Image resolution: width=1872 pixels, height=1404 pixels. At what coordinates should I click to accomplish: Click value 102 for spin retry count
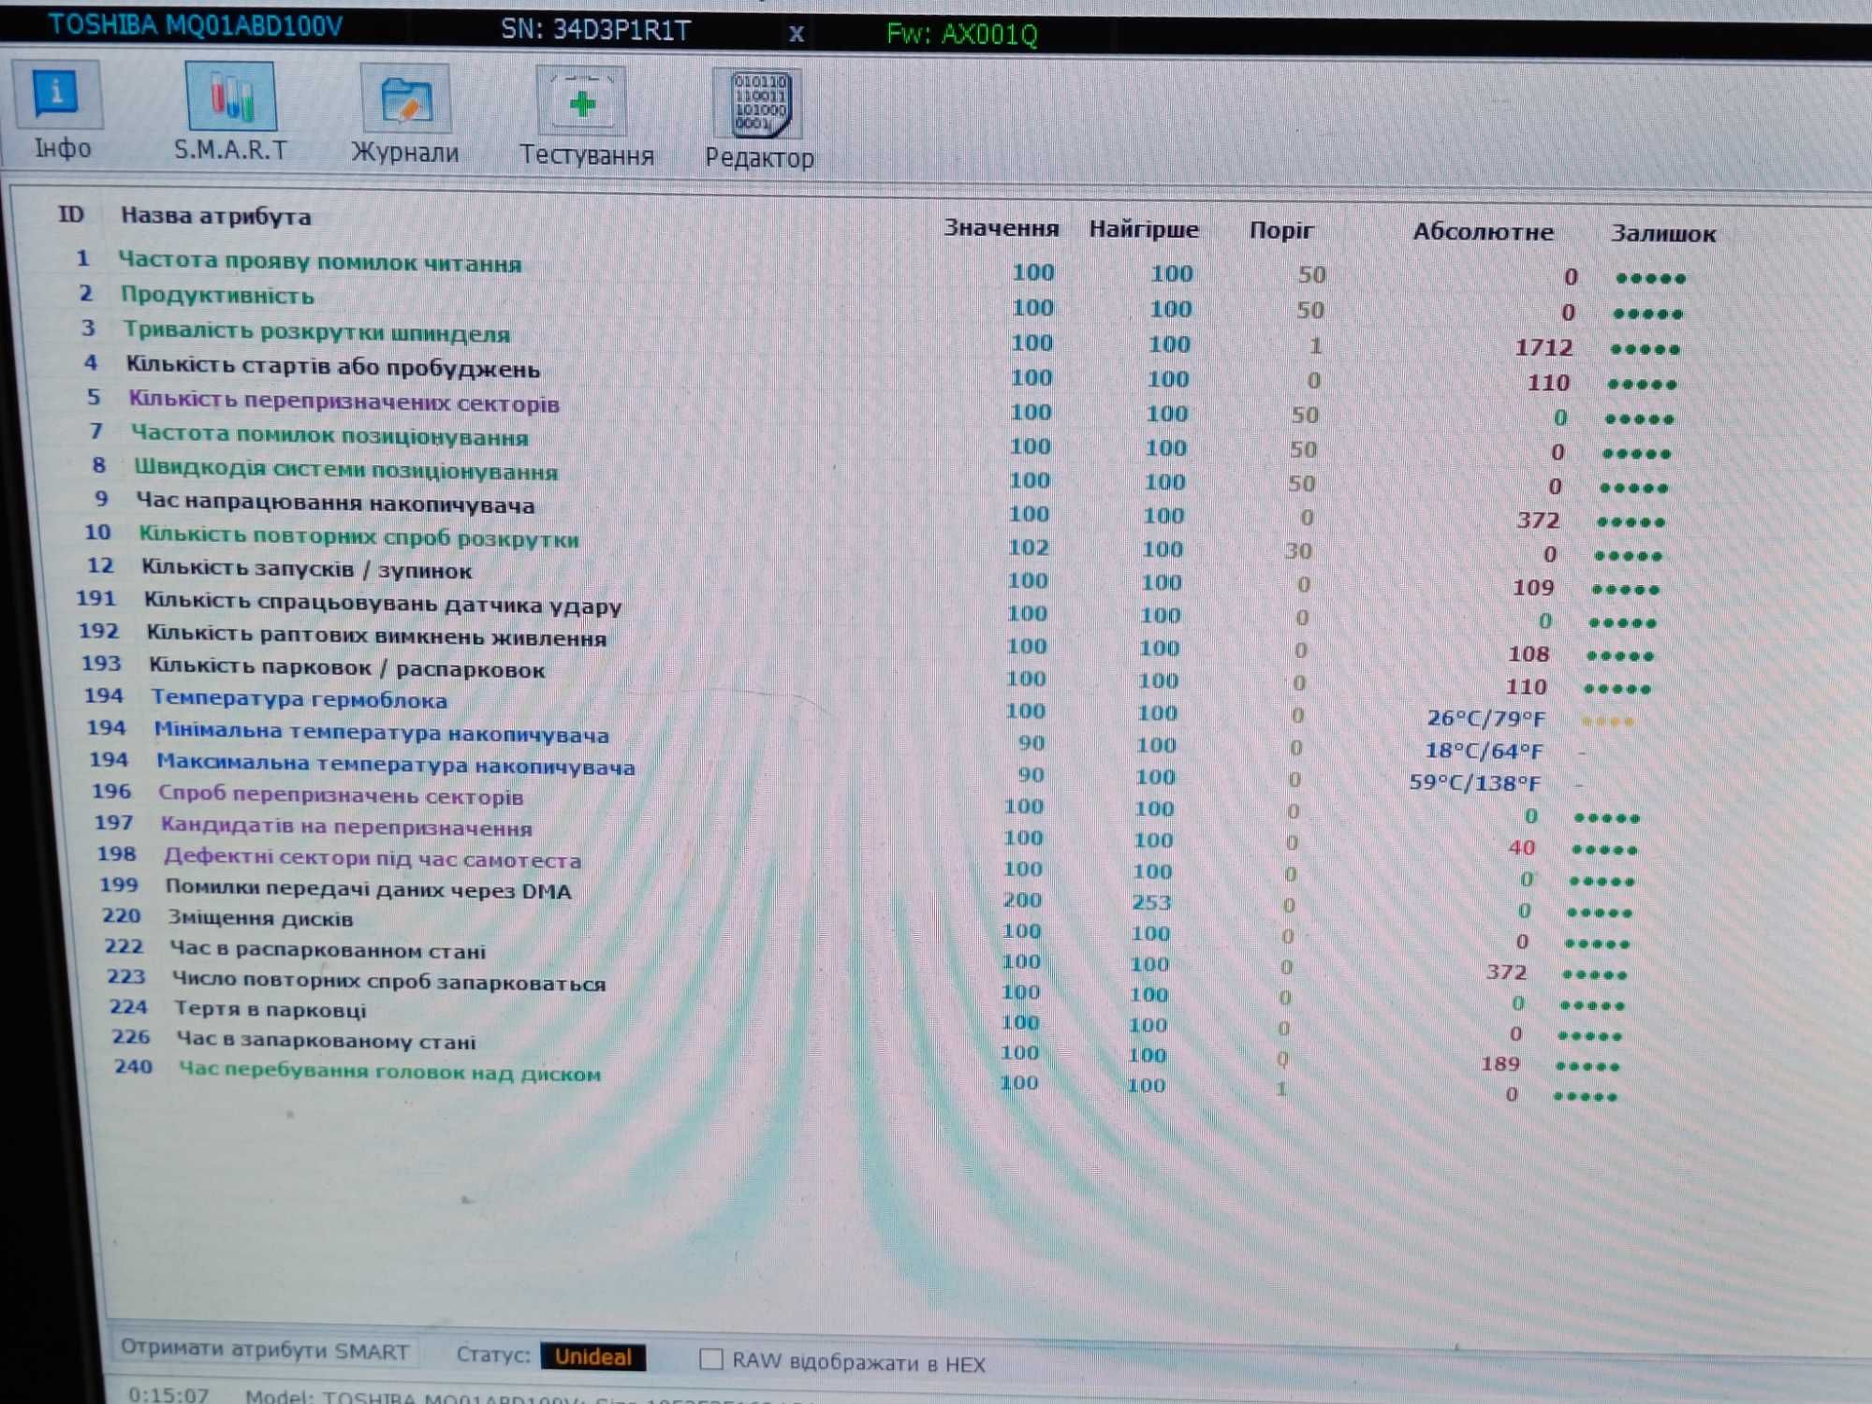pos(1027,548)
